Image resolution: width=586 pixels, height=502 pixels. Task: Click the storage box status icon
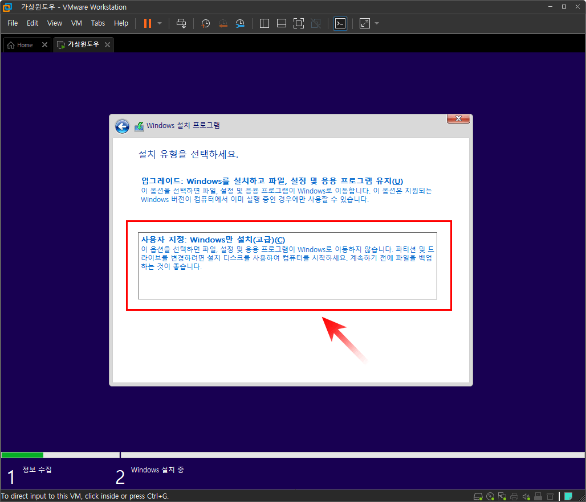(550, 496)
